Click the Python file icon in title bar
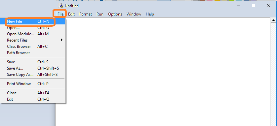 click(60, 6)
